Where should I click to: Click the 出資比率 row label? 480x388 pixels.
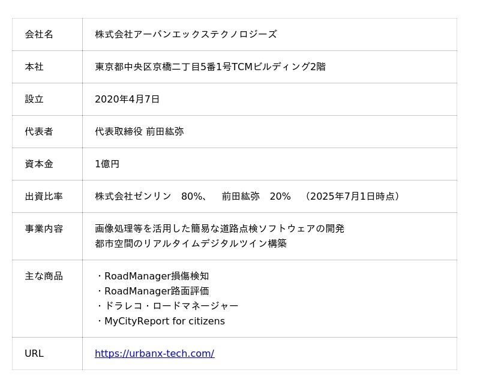click(44, 197)
